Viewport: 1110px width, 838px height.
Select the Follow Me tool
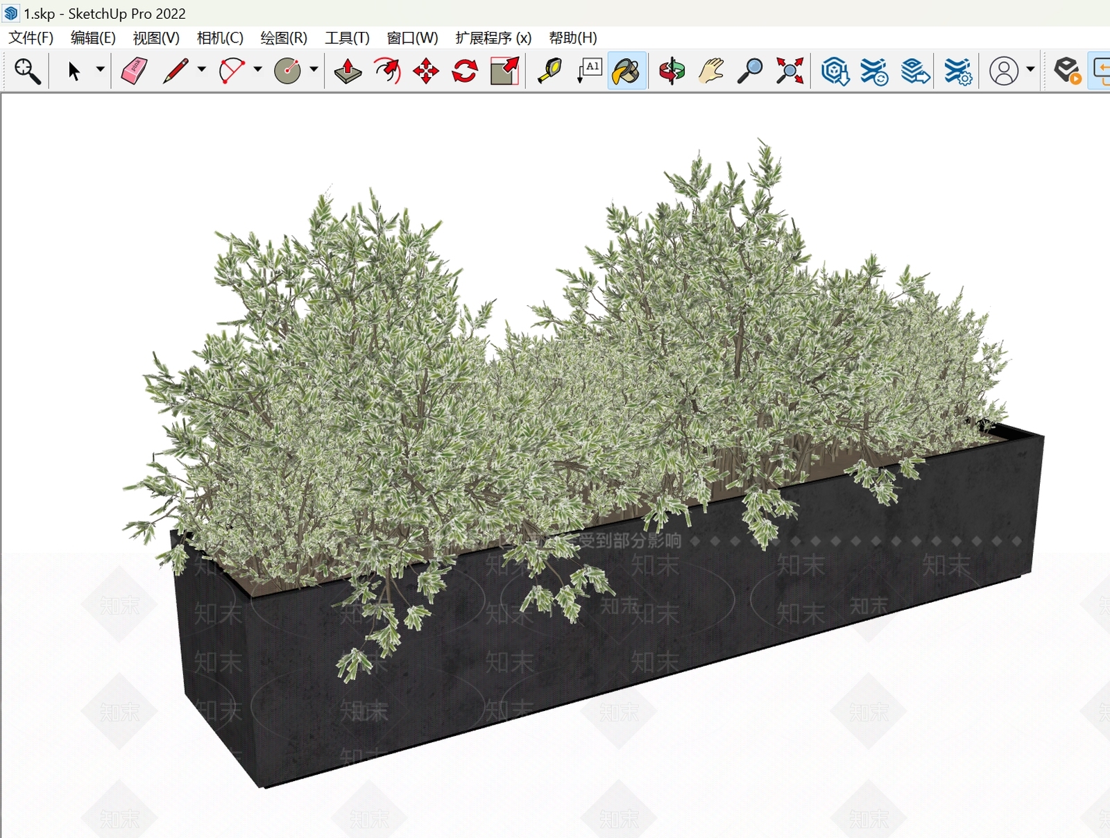[x=387, y=71]
